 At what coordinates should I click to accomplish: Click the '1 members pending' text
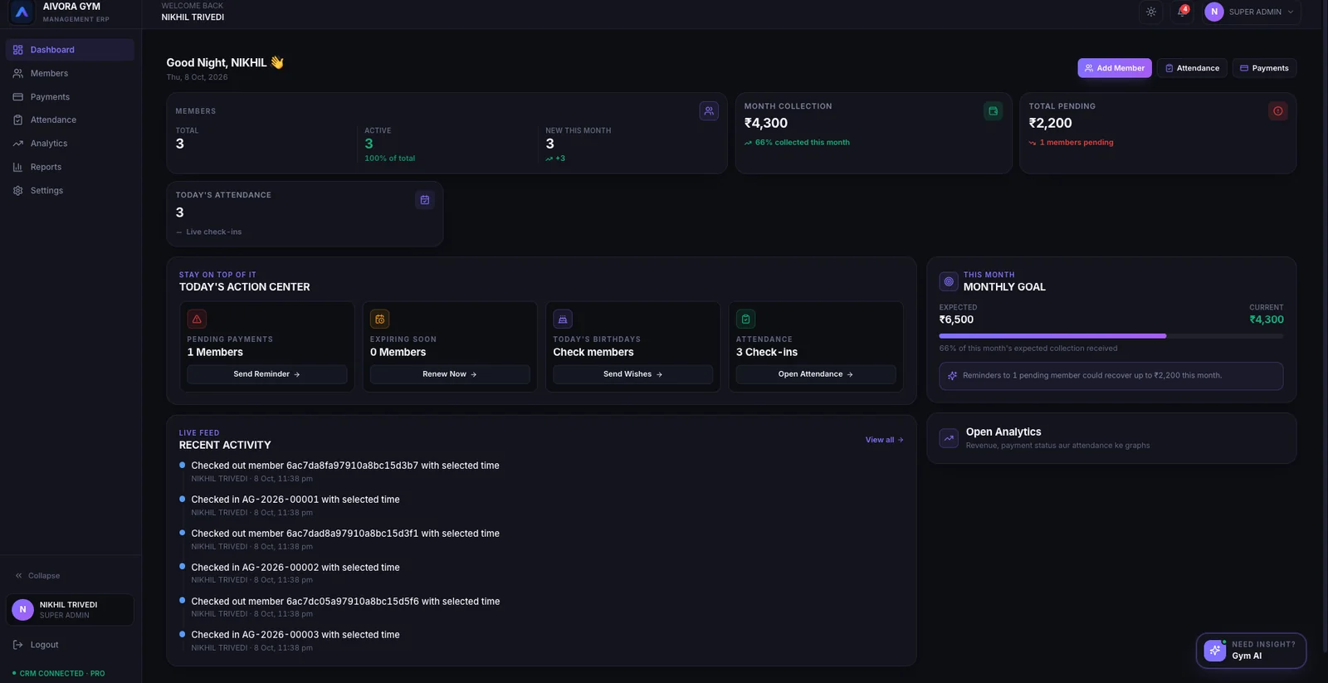tap(1077, 143)
